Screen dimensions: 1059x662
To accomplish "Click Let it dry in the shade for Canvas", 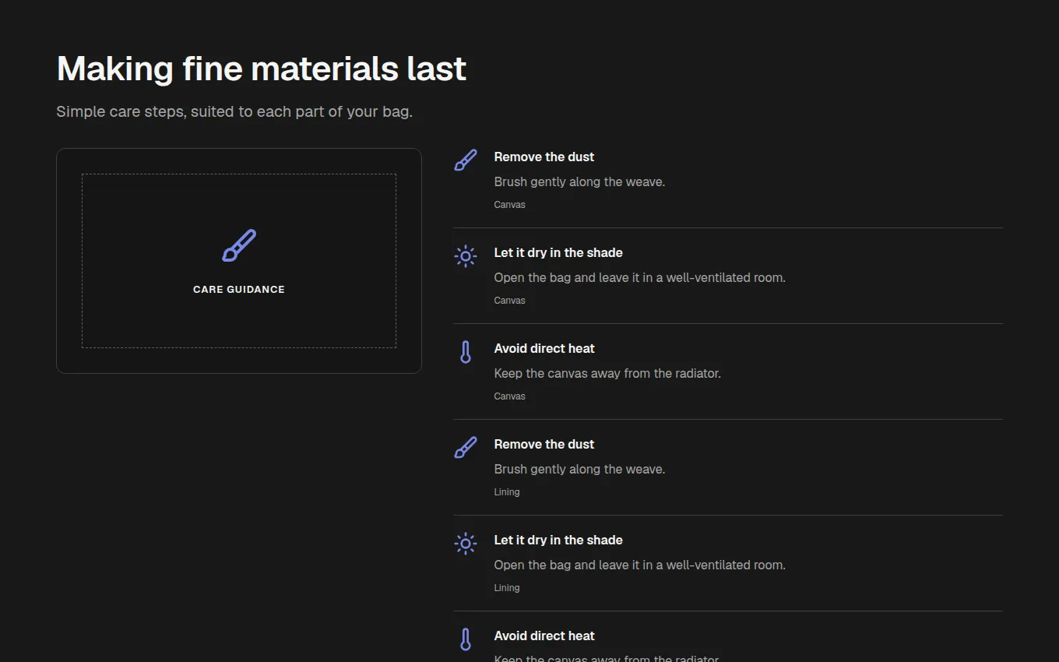I will [558, 252].
